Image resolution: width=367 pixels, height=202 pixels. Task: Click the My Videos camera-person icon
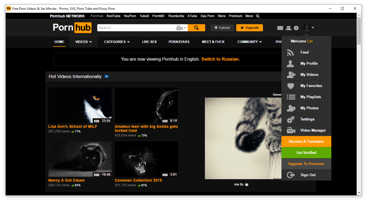point(291,75)
